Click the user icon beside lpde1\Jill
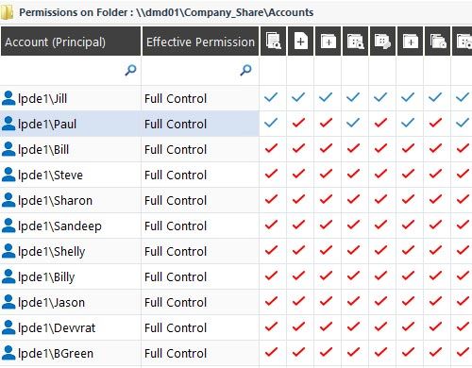Image resolution: width=472 pixels, height=368 pixels. [x=8, y=98]
